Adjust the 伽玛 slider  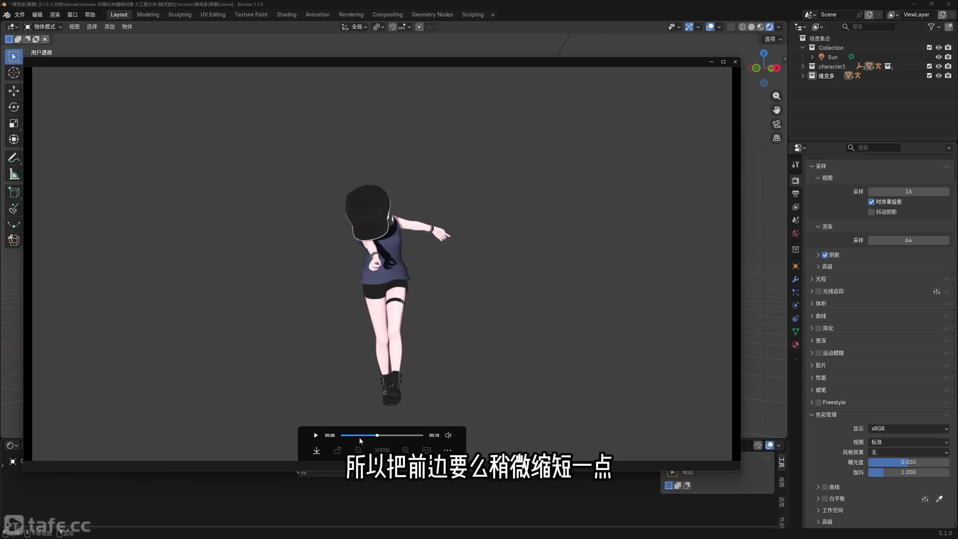click(x=909, y=473)
